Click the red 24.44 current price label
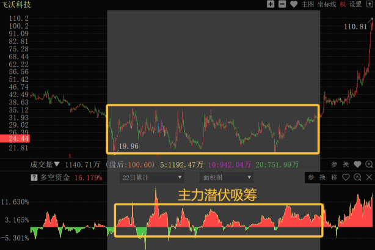 15,138
